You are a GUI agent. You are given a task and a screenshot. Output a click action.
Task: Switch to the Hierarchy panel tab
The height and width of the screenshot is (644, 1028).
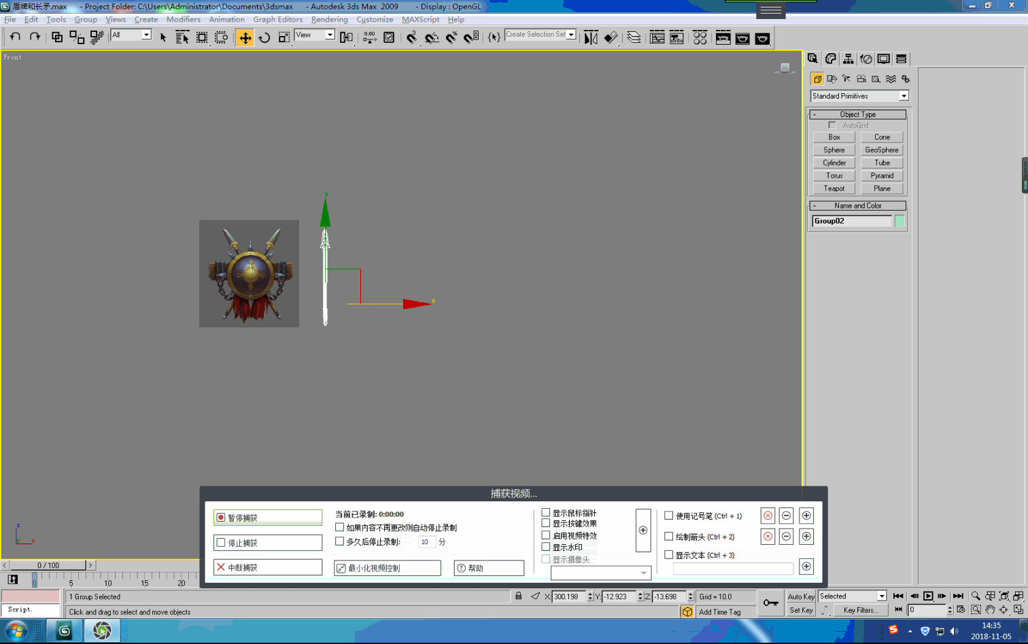coord(848,59)
